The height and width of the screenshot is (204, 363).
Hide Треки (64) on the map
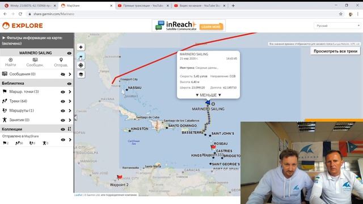(x=63, y=101)
